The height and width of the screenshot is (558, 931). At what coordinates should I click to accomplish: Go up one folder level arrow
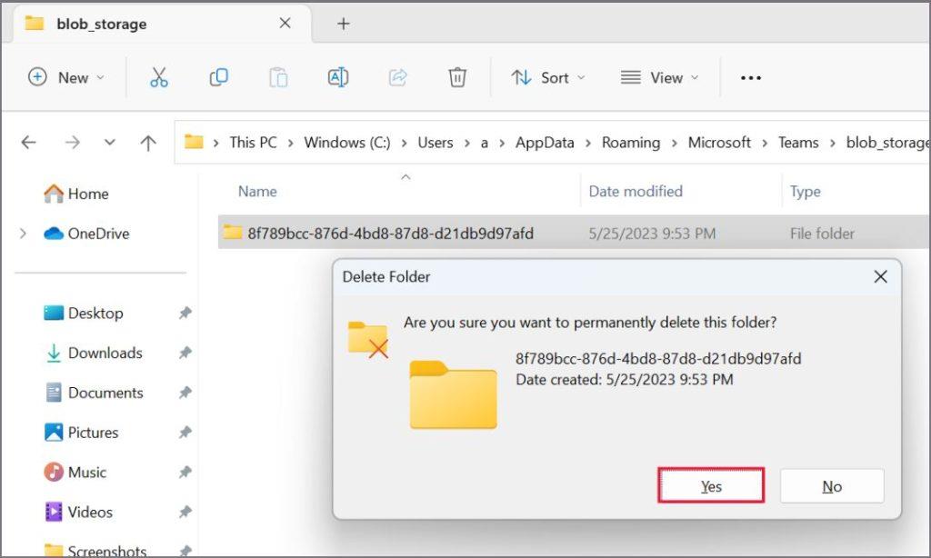148,143
